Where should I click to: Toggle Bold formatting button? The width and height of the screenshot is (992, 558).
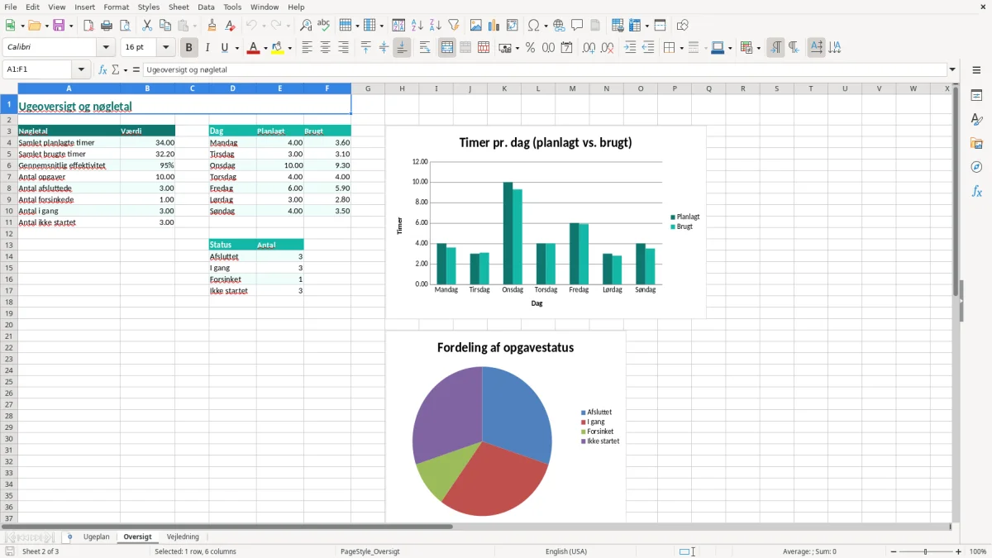[189, 48]
